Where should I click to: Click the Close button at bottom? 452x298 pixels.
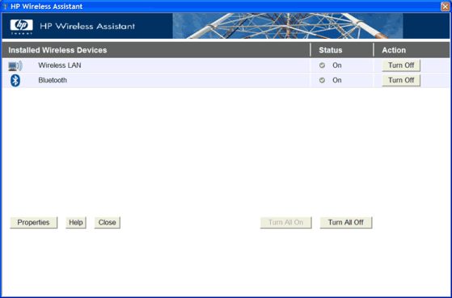[108, 223]
